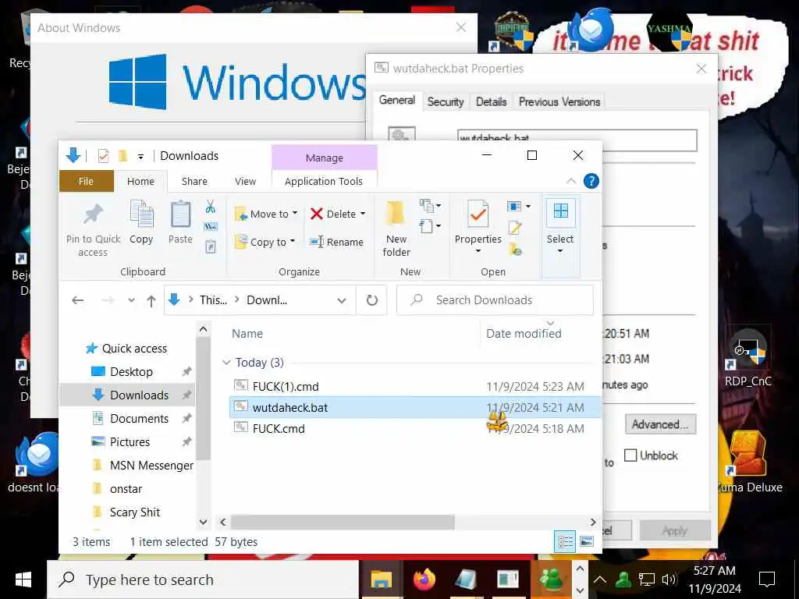Open Explorer Help question mark icon

tap(591, 181)
